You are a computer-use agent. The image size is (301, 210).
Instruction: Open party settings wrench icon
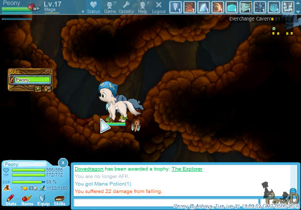(x=48, y=88)
